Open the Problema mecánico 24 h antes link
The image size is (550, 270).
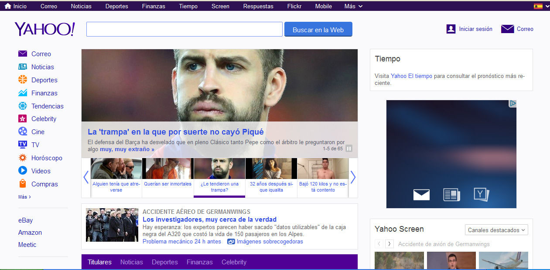(x=182, y=242)
